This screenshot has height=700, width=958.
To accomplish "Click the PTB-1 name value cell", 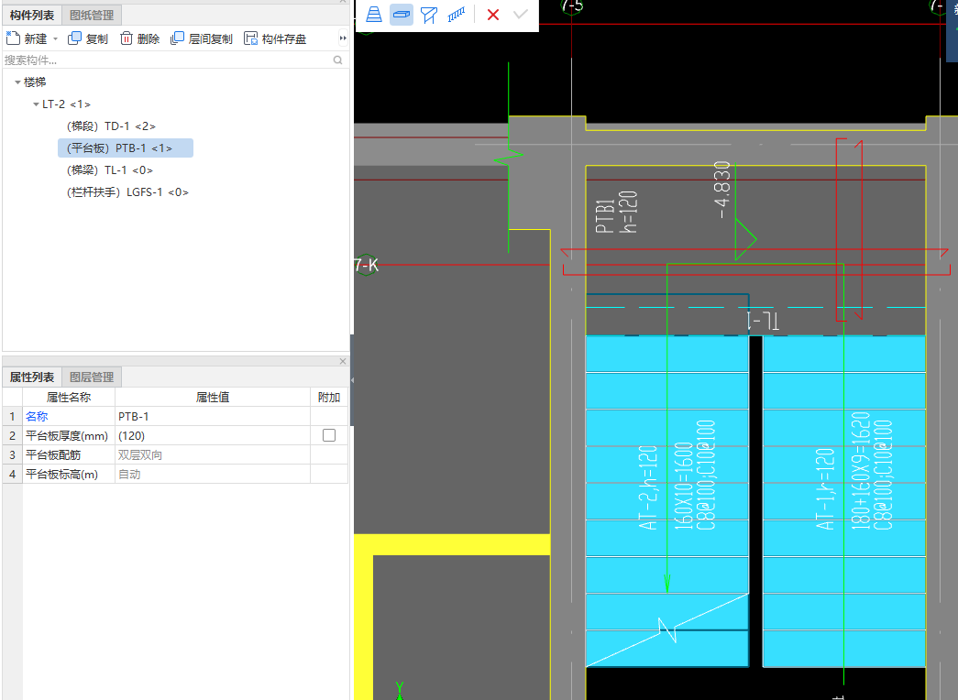I will coord(213,416).
